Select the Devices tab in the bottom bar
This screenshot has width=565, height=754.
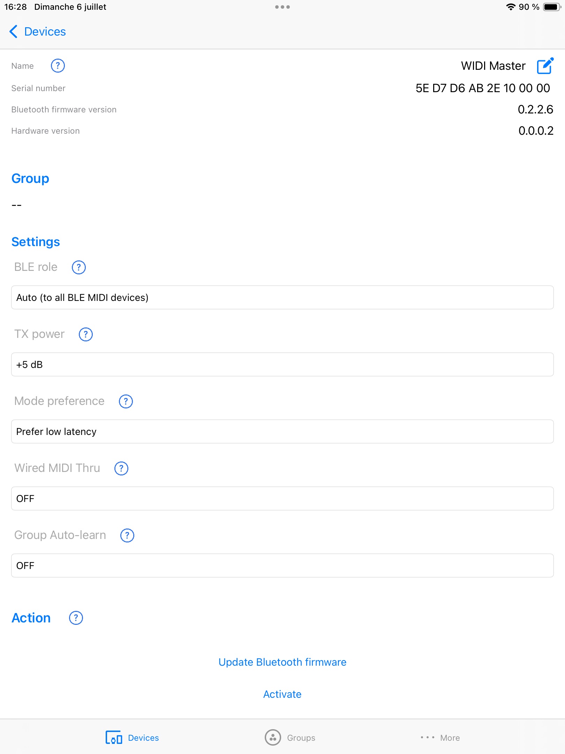(x=132, y=738)
